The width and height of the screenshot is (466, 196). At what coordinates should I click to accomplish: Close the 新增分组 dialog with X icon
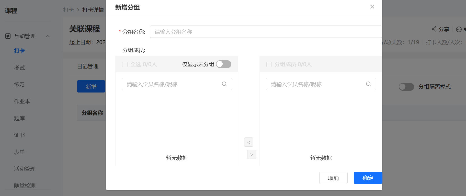(x=372, y=7)
